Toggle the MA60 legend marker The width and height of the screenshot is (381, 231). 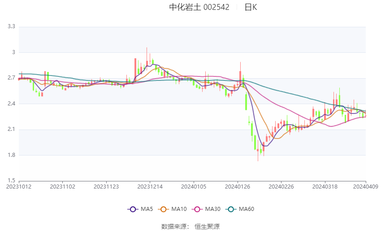231,209
